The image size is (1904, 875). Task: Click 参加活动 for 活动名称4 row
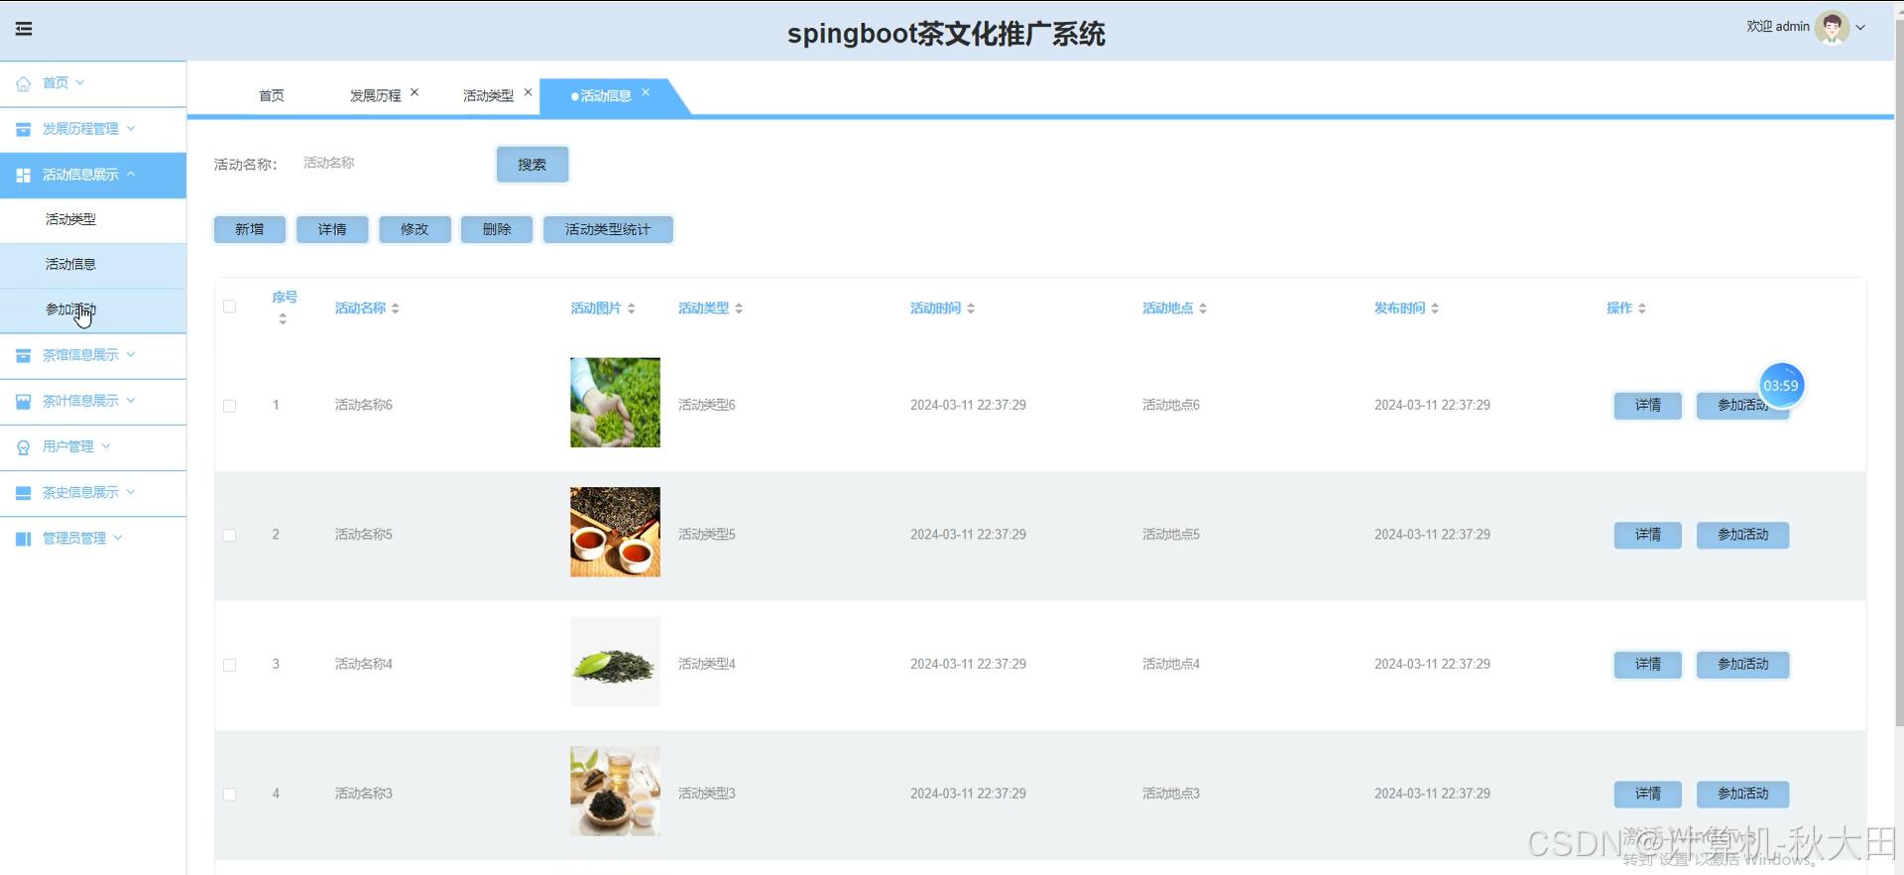tap(1742, 665)
